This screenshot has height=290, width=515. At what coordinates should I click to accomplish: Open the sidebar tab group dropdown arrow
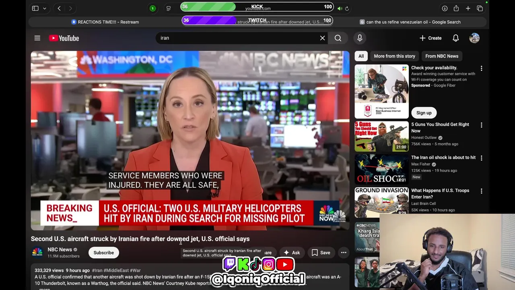44,8
